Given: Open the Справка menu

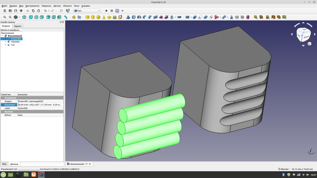Looking at the screenshot, I should pos(86,6).
